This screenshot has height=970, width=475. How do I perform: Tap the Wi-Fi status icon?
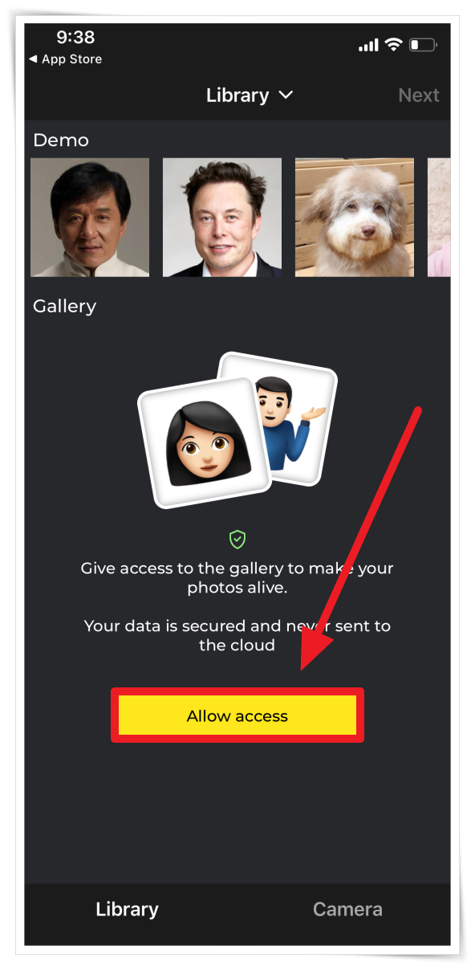(393, 45)
